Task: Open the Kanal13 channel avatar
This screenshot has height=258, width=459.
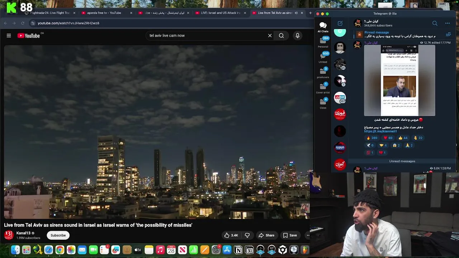Action: (x=9, y=235)
